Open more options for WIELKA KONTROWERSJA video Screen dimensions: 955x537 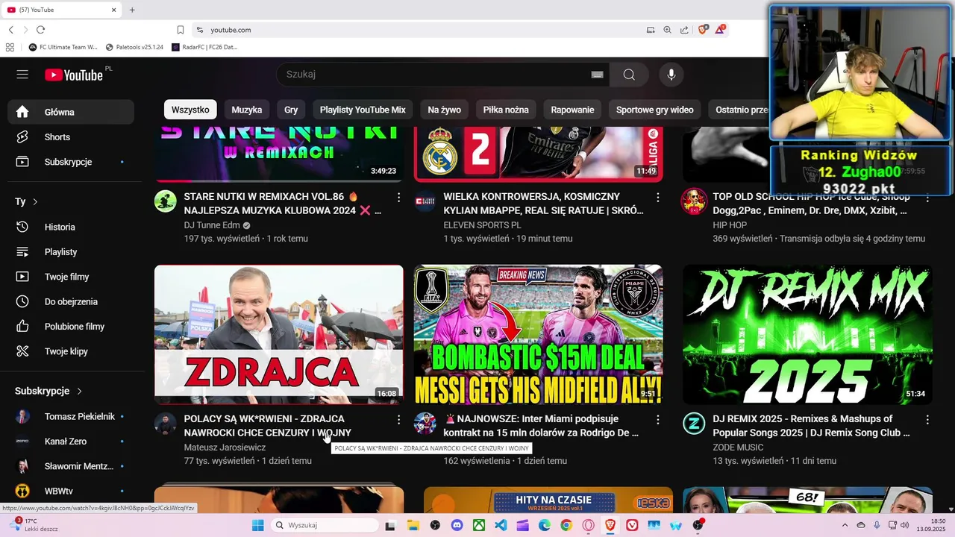pyautogui.click(x=657, y=198)
